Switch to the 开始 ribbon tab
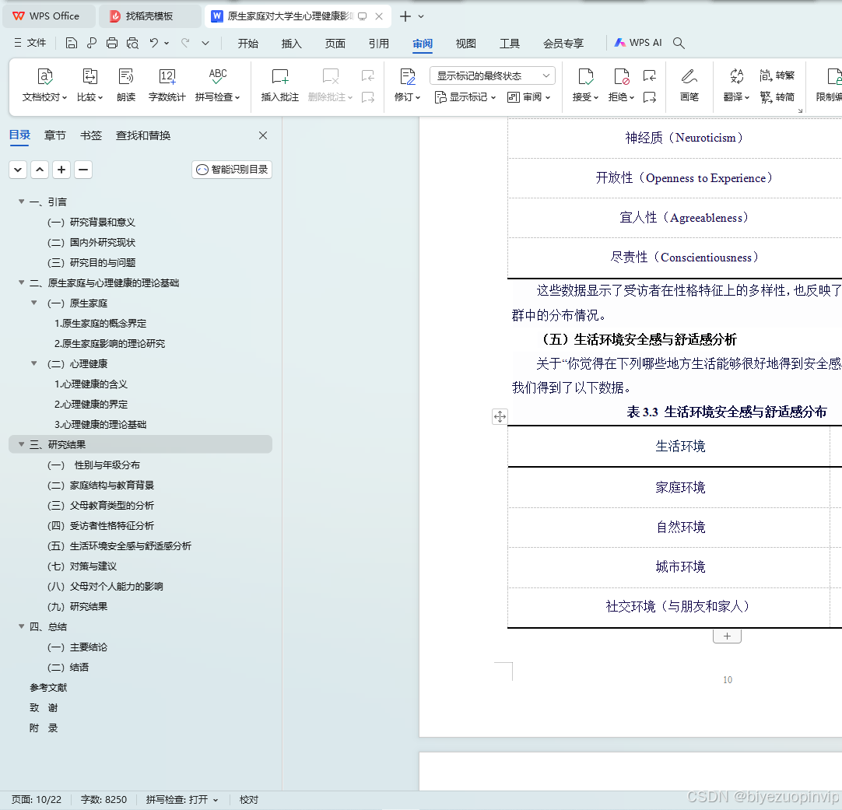 [x=248, y=44]
